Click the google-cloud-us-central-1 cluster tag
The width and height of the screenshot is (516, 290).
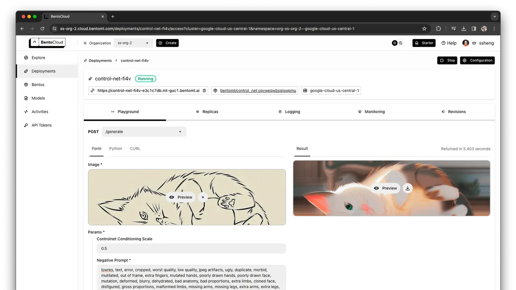pos(331,91)
